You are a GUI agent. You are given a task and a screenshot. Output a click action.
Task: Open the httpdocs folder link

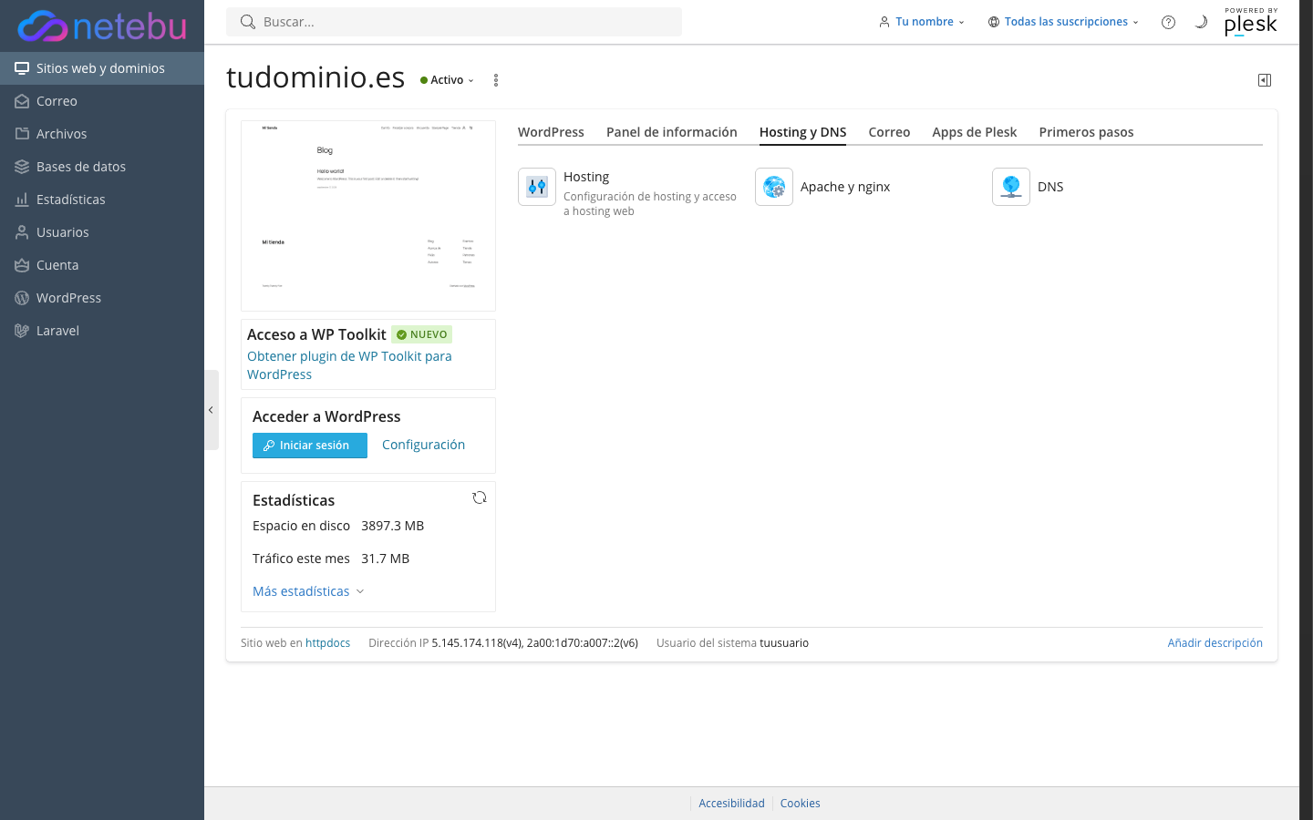327,643
